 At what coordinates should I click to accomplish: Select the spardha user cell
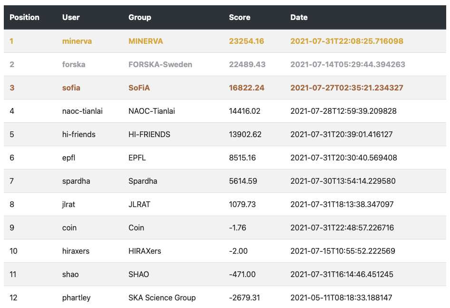(x=76, y=181)
